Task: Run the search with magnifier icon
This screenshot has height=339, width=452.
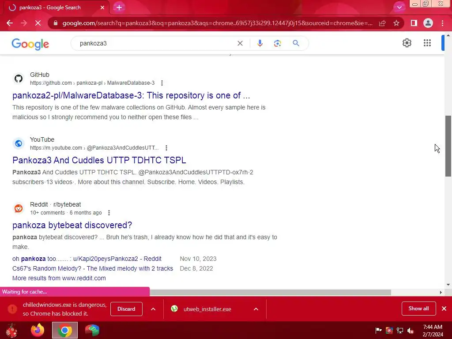Action: click(296, 43)
